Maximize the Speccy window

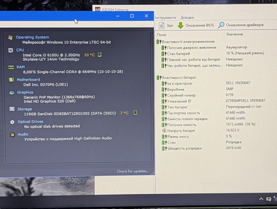tap(132, 16)
